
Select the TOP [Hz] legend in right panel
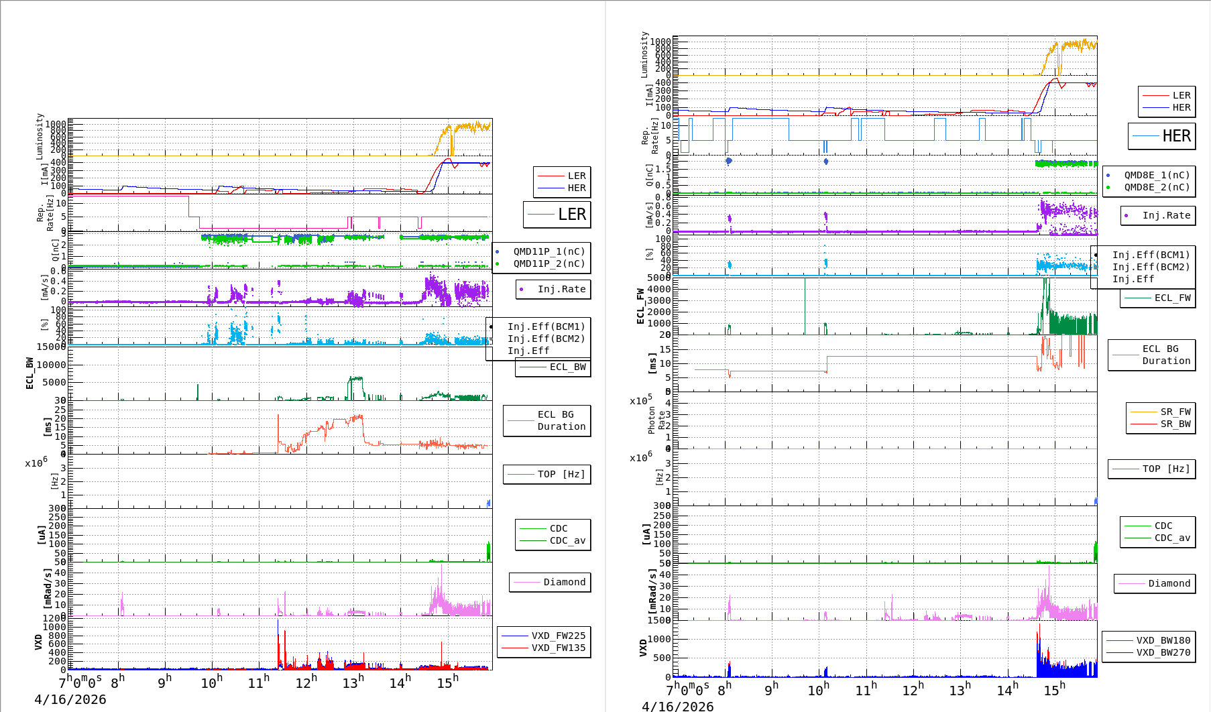(x=1166, y=469)
